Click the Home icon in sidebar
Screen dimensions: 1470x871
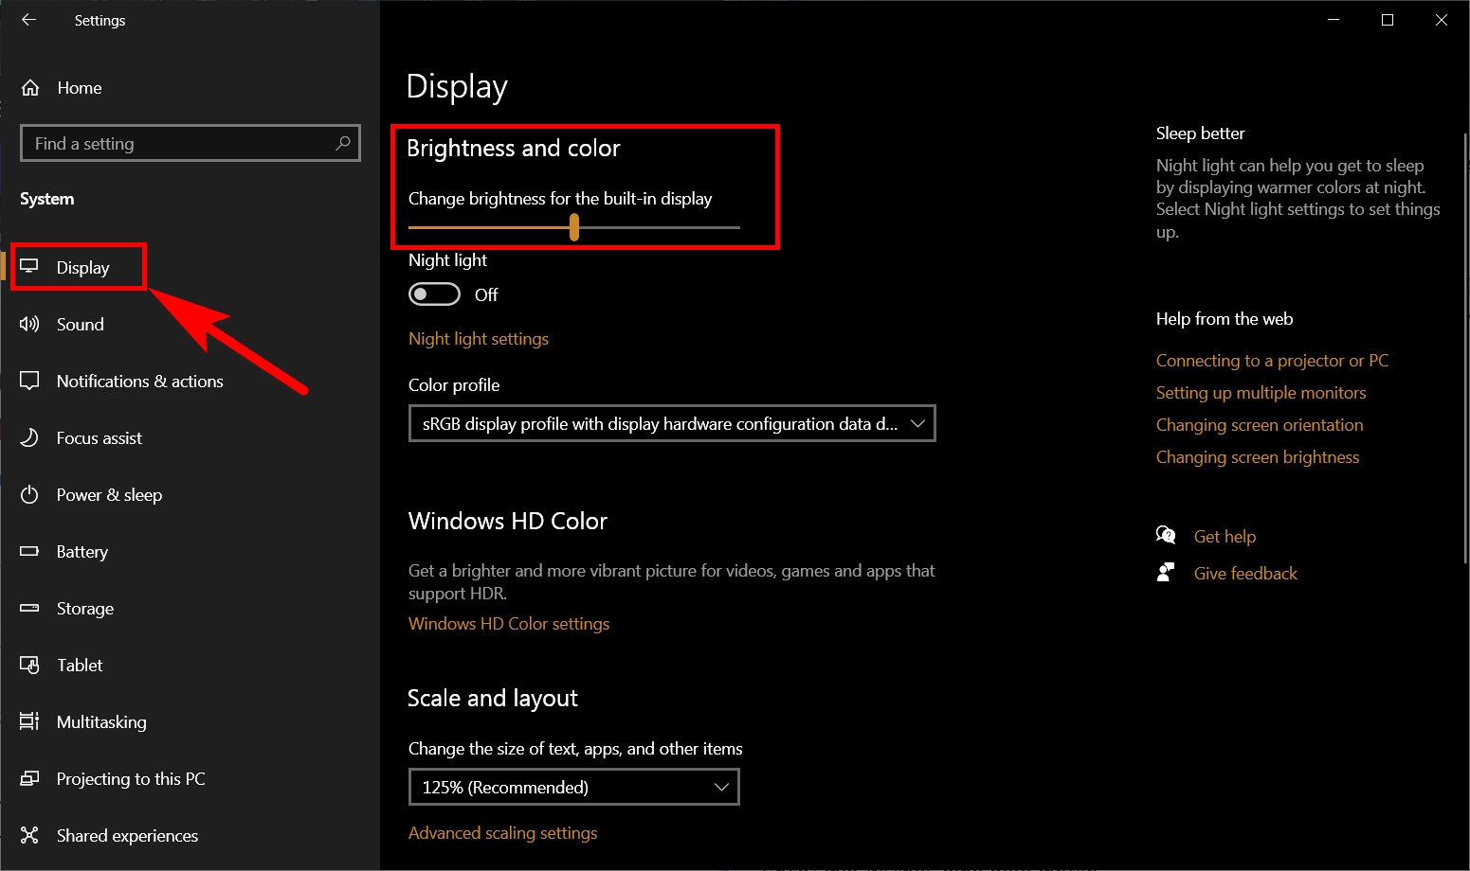click(x=30, y=88)
